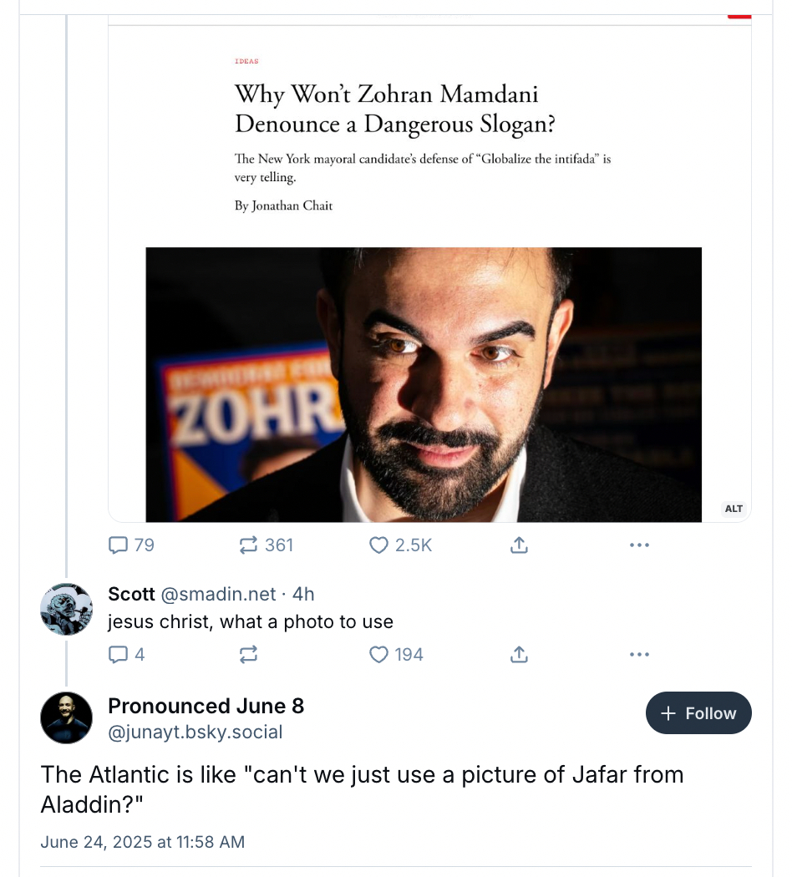Repost Scott's 'what a photo' post
The image size is (792, 877).
pyautogui.click(x=248, y=655)
